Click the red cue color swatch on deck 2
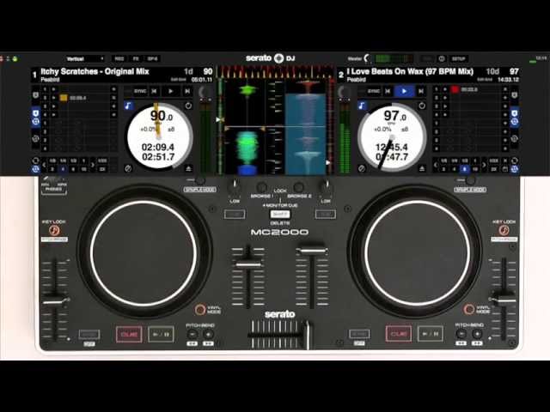 pyautogui.click(x=455, y=89)
